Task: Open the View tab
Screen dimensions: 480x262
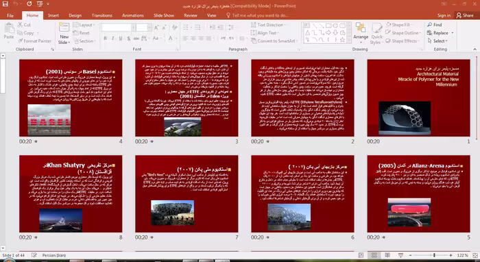Action: pos(211,15)
